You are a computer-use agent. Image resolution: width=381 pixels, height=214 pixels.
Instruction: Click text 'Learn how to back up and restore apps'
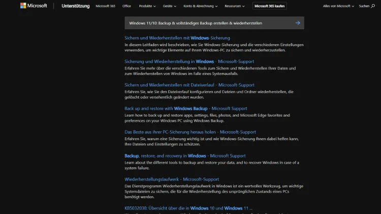(x=158, y=115)
